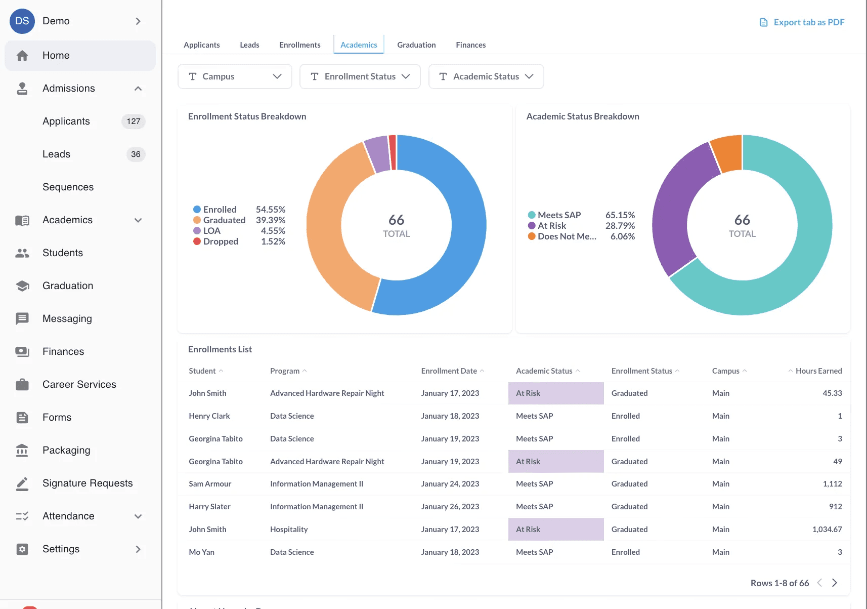The height and width of the screenshot is (609, 867).
Task: Click the Students group icon
Action: click(22, 253)
